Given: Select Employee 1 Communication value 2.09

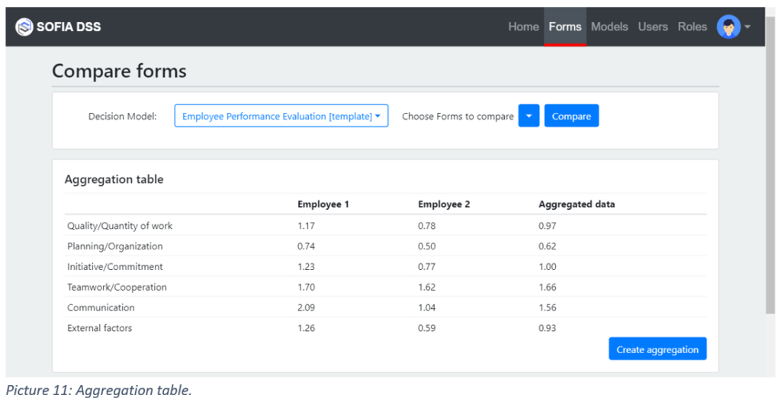Looking at the screenshot, I should (306, 307).
